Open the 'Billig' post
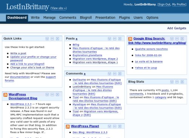 [x=76, y=45]
